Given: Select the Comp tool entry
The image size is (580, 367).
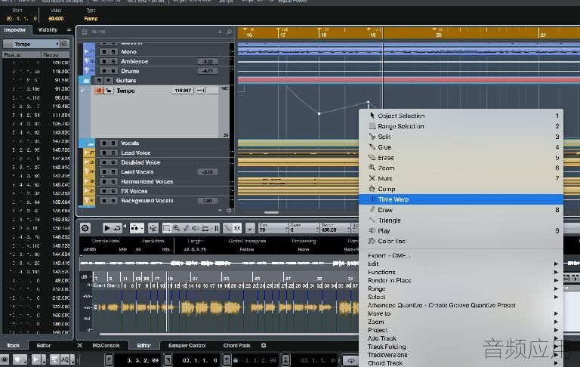Looking at the screenshot, I should tap(461, 189).
